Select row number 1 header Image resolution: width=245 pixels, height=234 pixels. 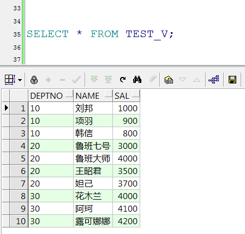[x=19, y=108]
